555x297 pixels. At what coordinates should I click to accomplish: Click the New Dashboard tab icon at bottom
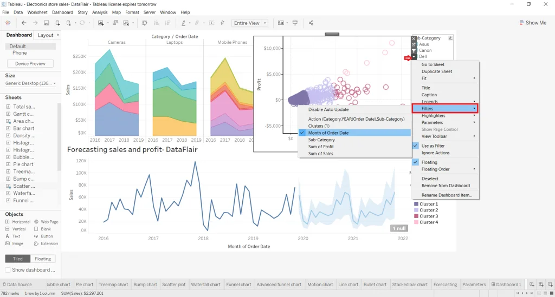pos(541,284)
